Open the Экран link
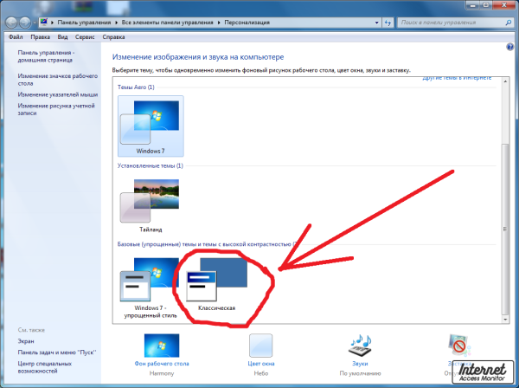The image size is (519, 388). point(26,341)
